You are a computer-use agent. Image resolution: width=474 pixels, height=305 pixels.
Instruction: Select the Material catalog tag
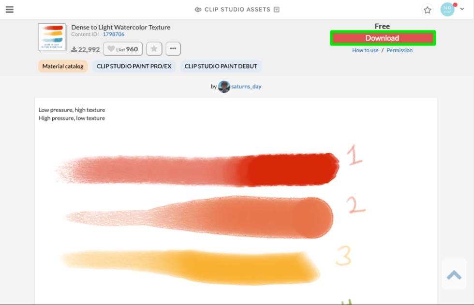click(x=62, y=66)
